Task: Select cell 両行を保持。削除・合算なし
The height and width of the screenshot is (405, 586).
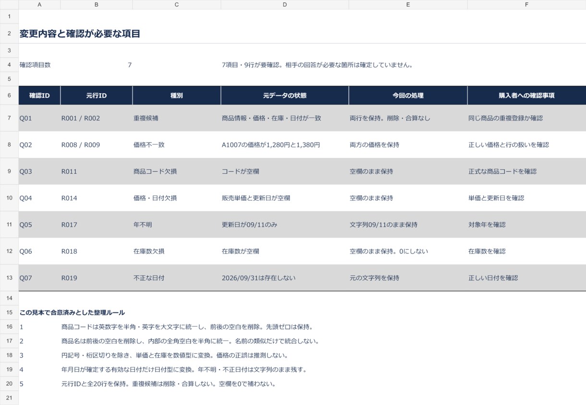Action: pyautogui.click(x=408, y=118)
